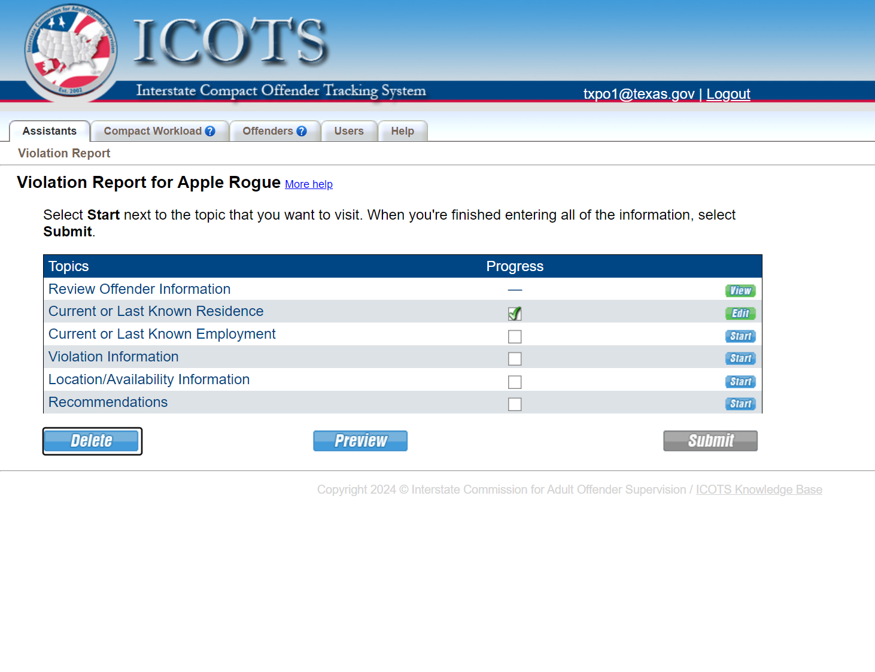Open Recommendations topic
This screenshot has height=672, width=875.
coord(108,402)
